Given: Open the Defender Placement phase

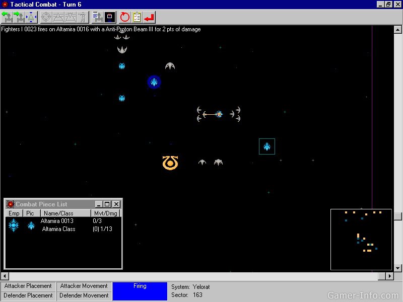Looking at the screenshot, I should tap(28, 295).
